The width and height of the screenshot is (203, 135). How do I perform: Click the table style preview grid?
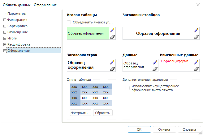tap(91, 95)
